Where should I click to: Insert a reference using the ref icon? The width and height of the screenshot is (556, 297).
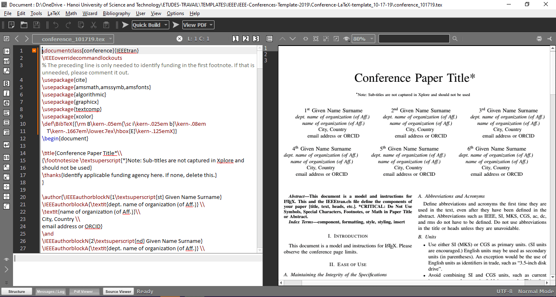coord(6,61)
